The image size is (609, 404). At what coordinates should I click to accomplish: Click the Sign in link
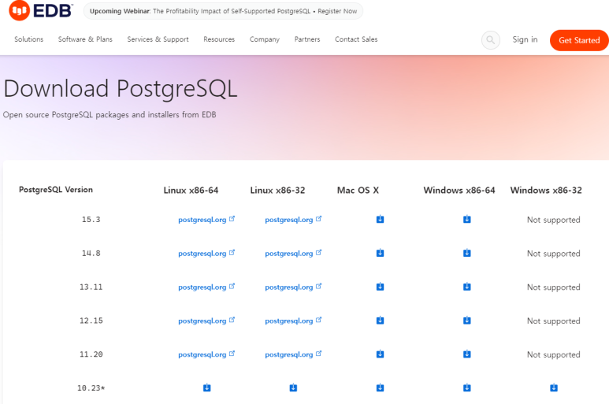click(525, 39)
